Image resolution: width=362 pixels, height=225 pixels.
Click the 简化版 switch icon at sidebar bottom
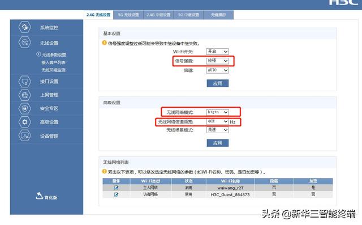(40, 196)
